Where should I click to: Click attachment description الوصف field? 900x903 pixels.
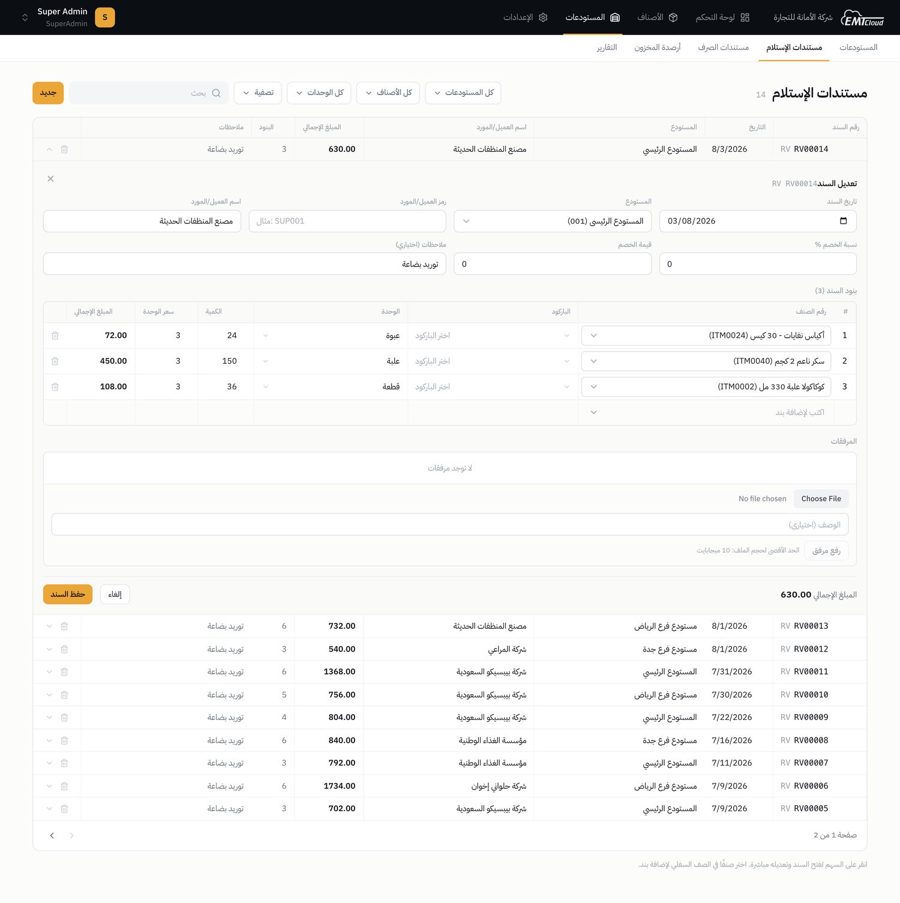click(450, 524)
